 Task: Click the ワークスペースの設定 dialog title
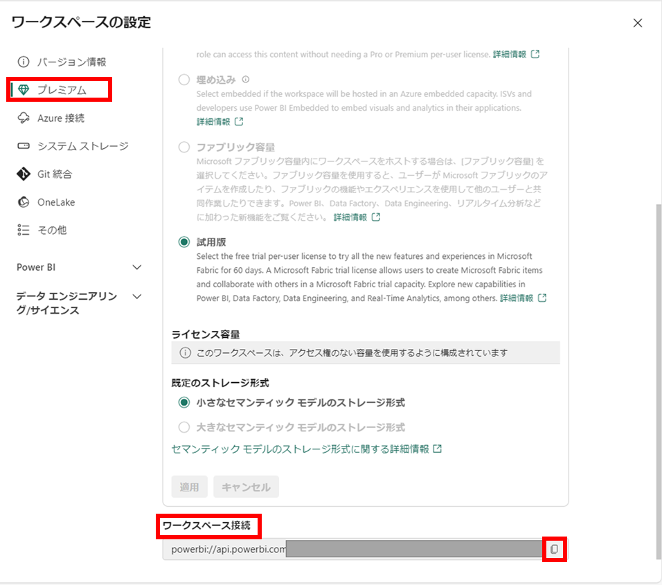(81, 22)
